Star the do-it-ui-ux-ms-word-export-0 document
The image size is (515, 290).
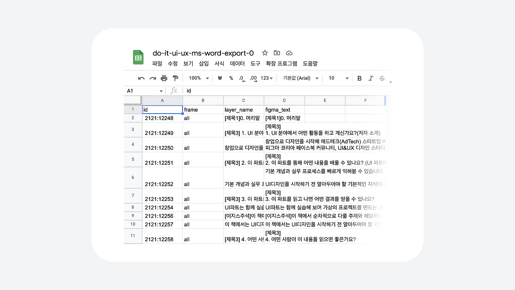(x=265, y=53)
